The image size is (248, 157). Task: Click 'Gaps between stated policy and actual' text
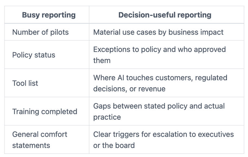(x=159, y=106)
